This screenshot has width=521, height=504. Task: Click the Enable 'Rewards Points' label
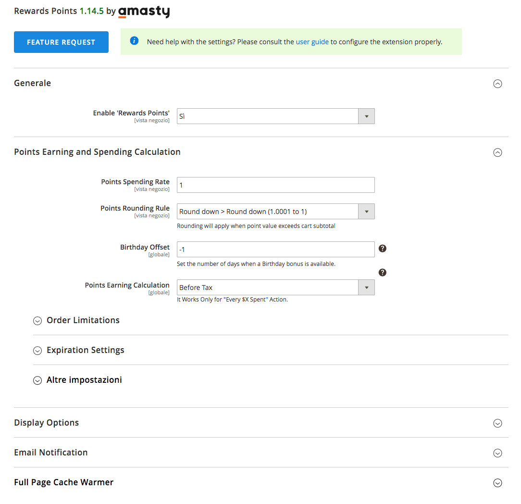coord(131,113)
